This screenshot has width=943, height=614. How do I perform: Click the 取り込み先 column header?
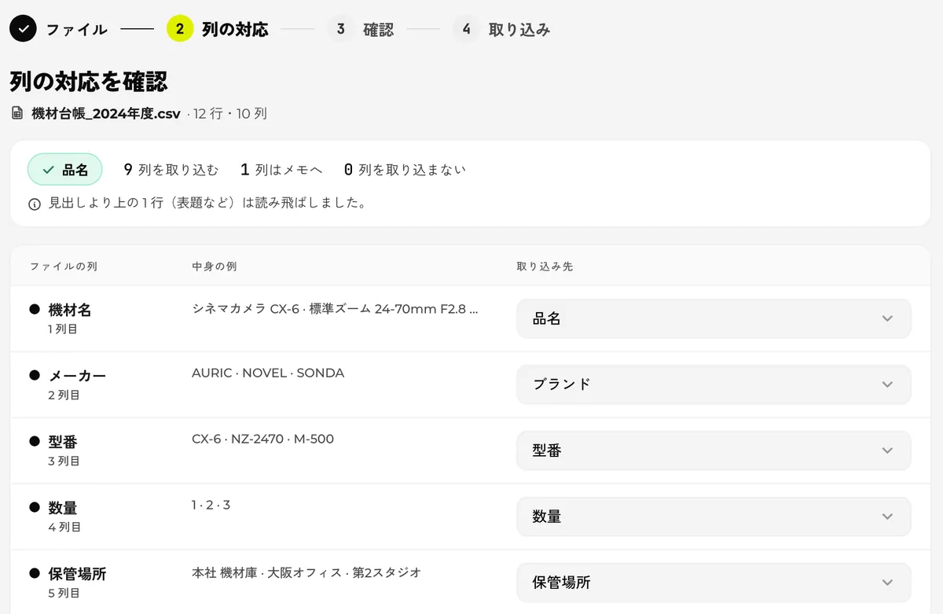545,267
